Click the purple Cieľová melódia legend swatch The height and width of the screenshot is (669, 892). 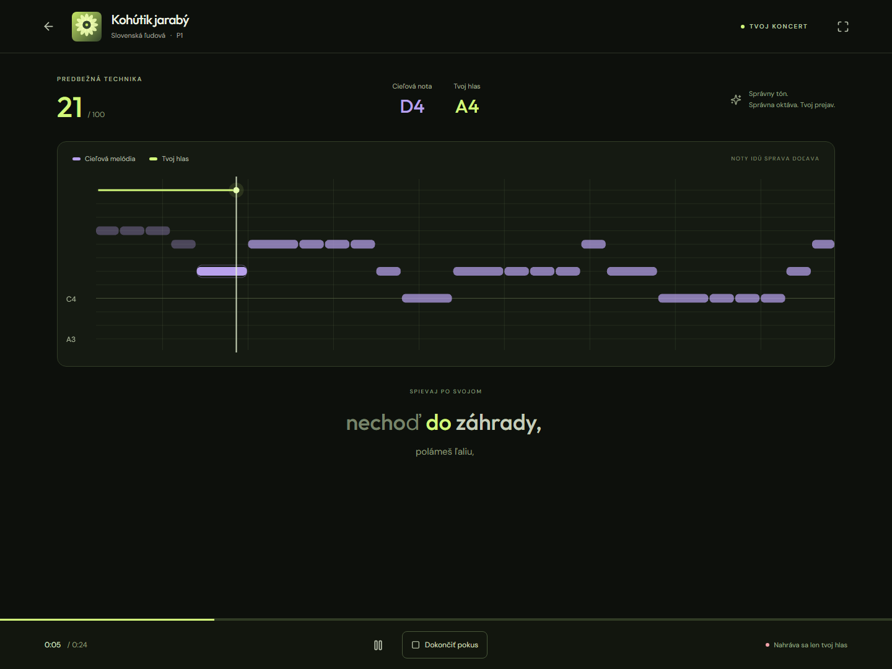[x=76, y=159]
